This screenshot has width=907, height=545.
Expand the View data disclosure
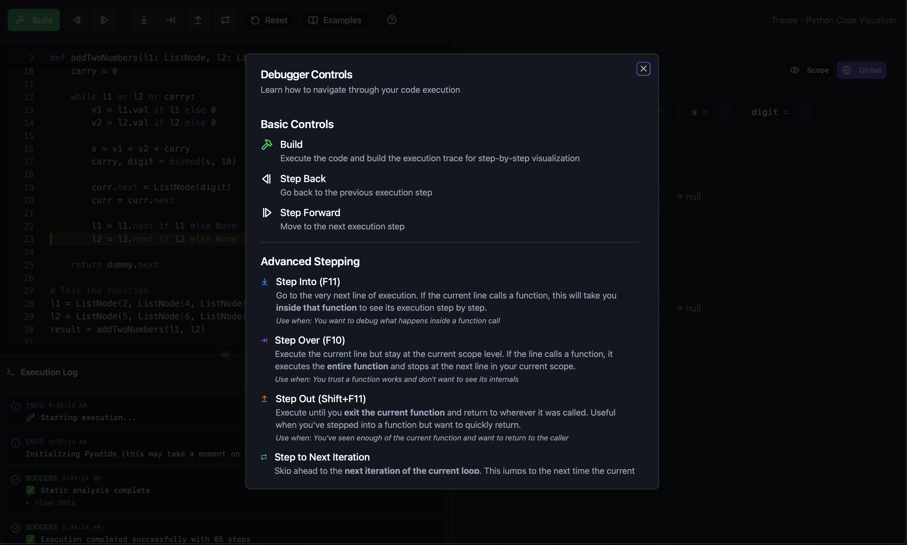click(x=51, y=502)
